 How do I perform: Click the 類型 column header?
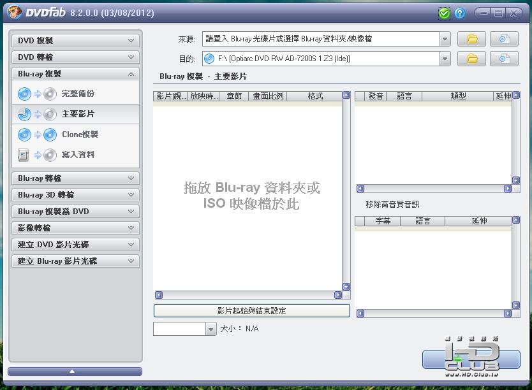[458, 96]
